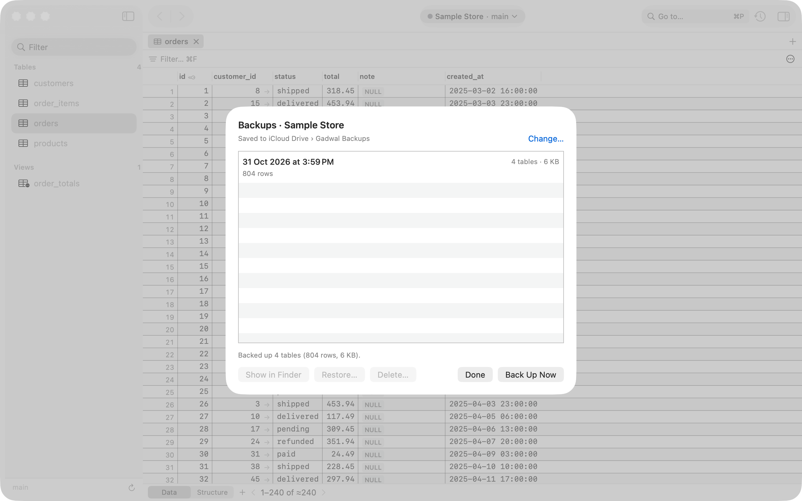The height and width of the screenshot is (501, 802).
Task: Click the refunded status cell
Action: click(x=297, y=442)
